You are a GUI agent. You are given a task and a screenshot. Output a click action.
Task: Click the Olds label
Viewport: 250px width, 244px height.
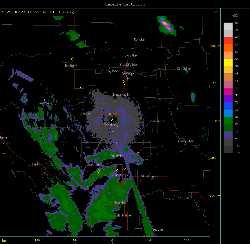[x=113, y=114]
